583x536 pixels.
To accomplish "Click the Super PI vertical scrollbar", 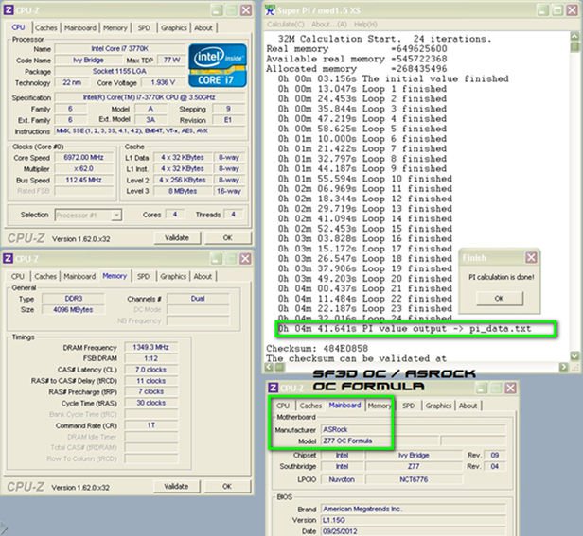I will click(x=576, y=189).
